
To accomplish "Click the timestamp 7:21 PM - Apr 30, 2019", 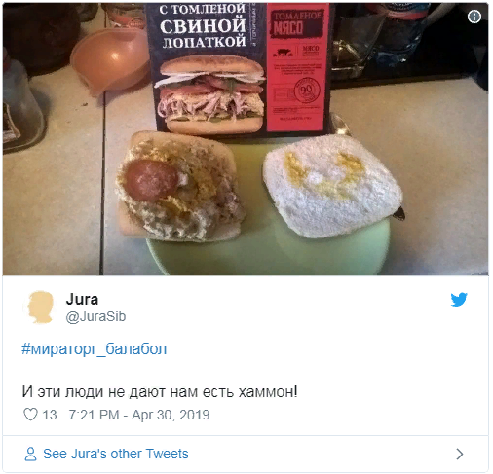I will pyautogui.click(x=139, y=415).
